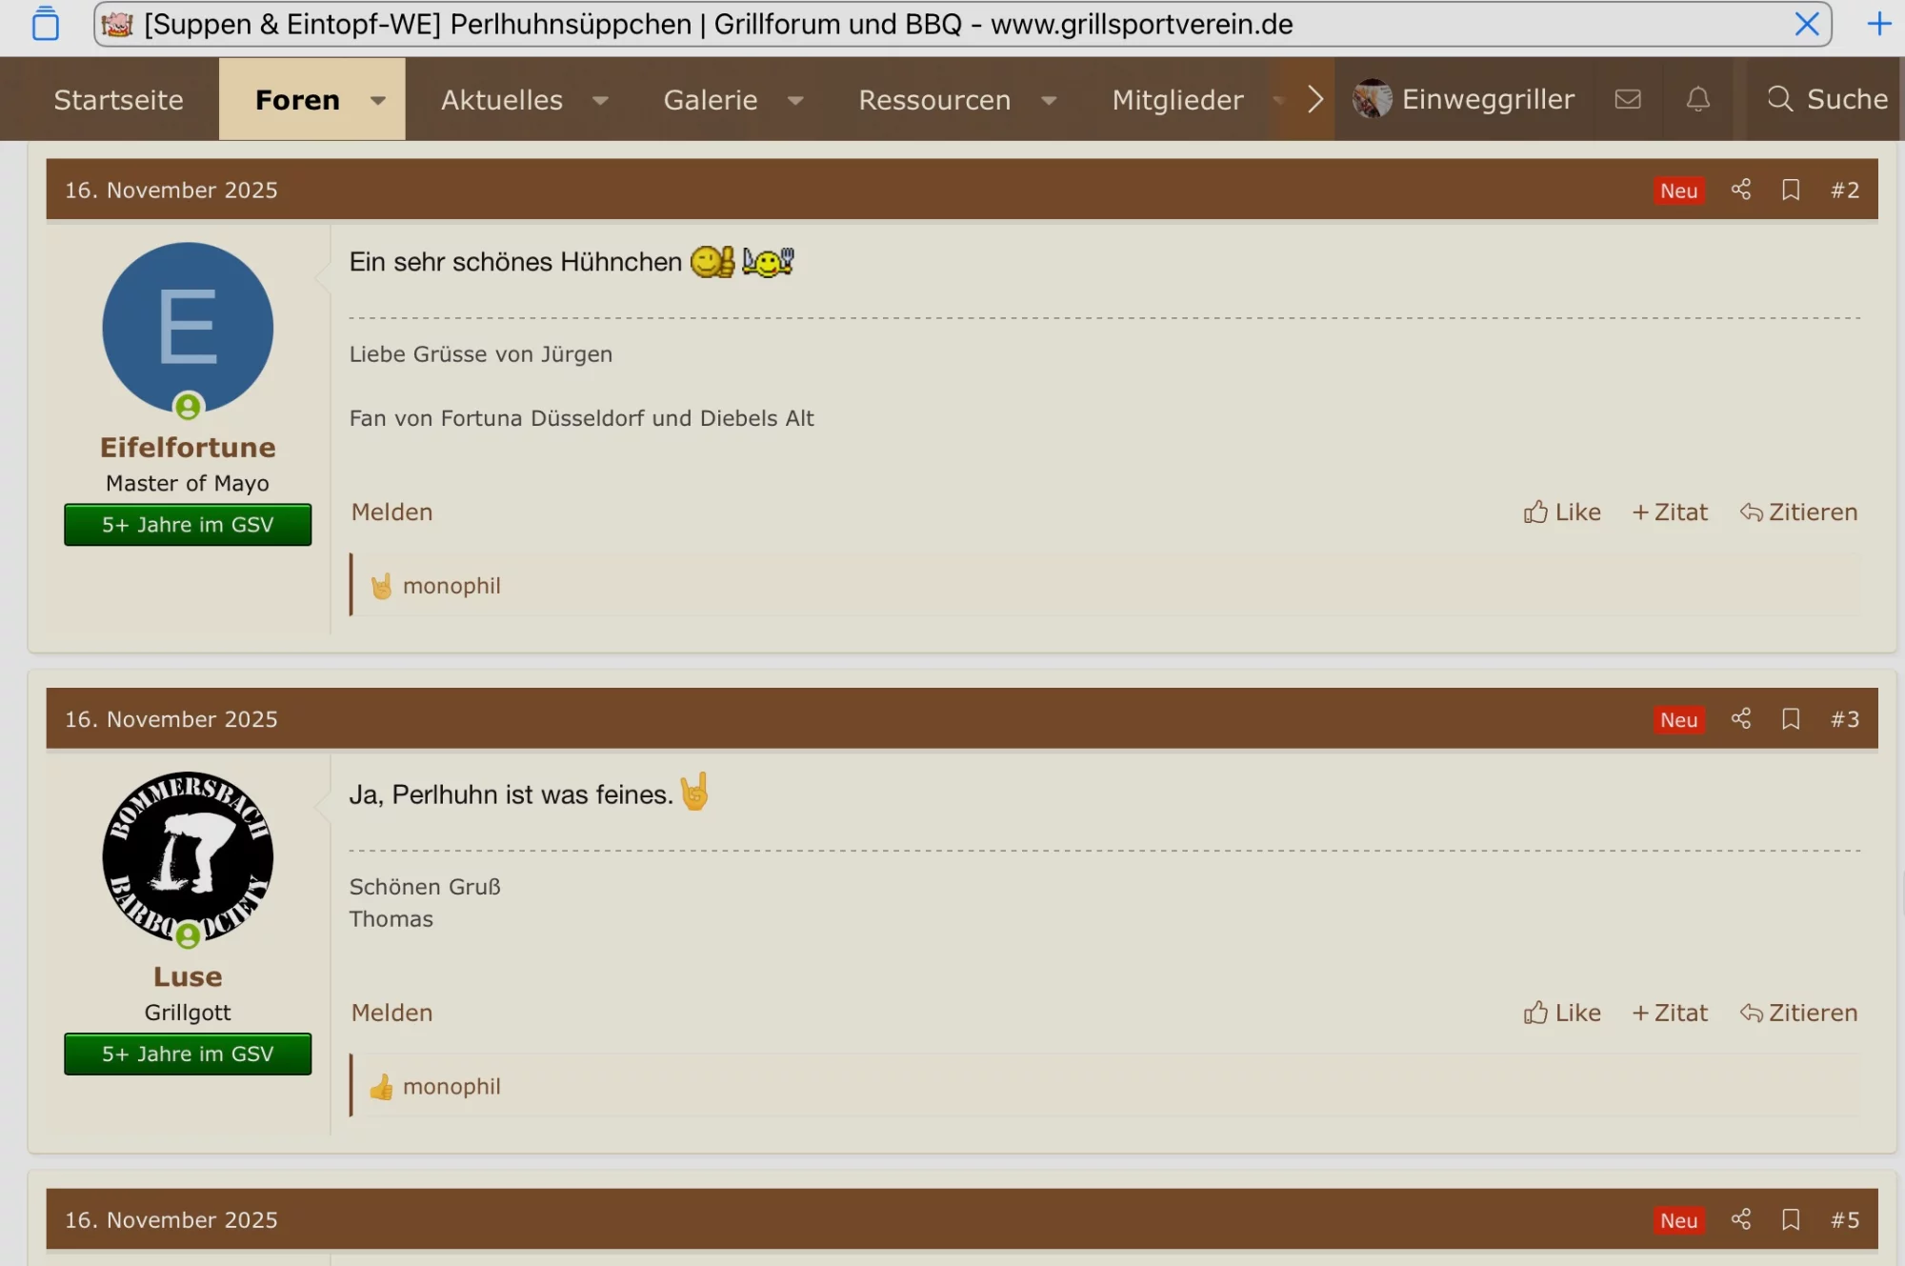Open Luse's profile name link
Viewport: 1905px width, 1266px height.
coord(188,976)
